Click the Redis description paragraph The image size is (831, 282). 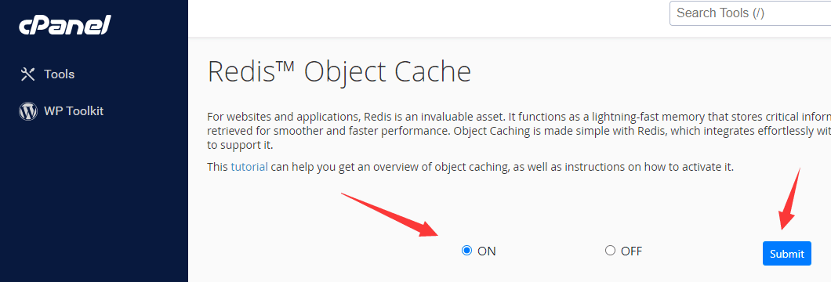(519, 130)
